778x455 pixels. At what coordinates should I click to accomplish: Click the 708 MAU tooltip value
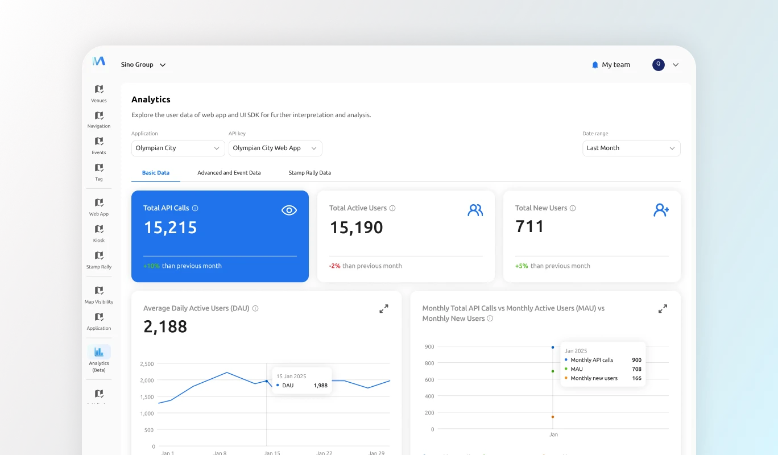[x=636, y=369]
